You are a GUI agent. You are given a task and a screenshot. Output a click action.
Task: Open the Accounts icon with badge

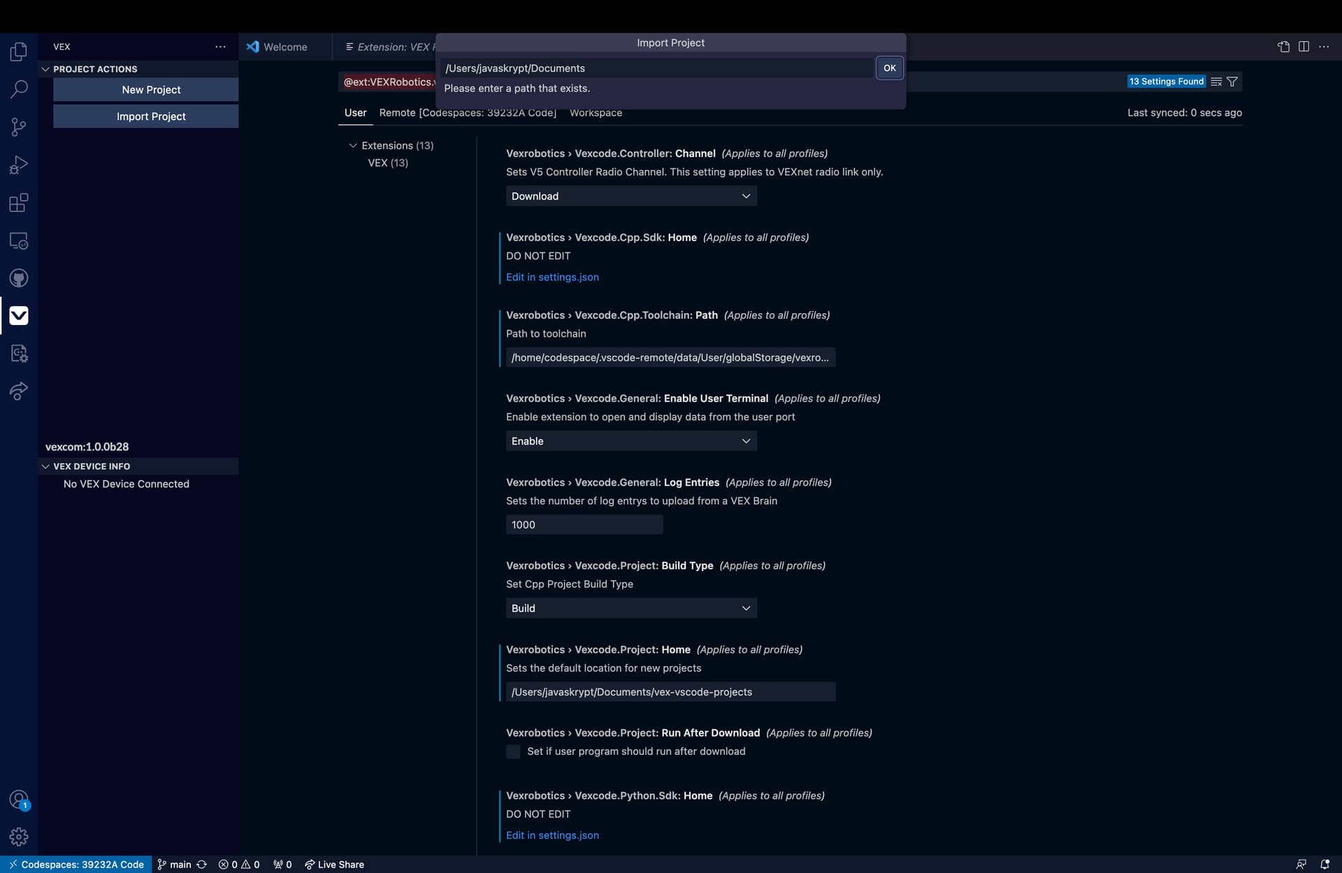[19, 800]
